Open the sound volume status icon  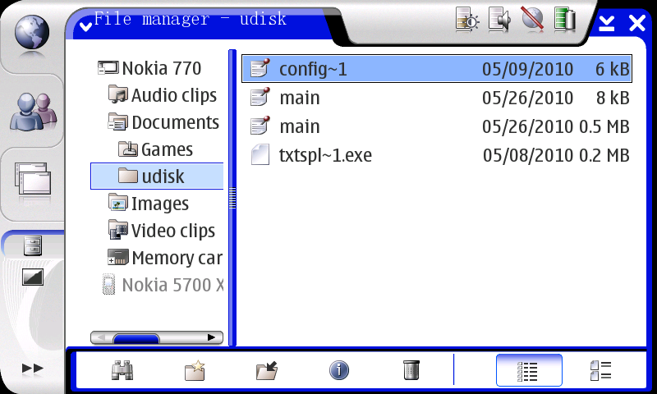click(499, 20)
